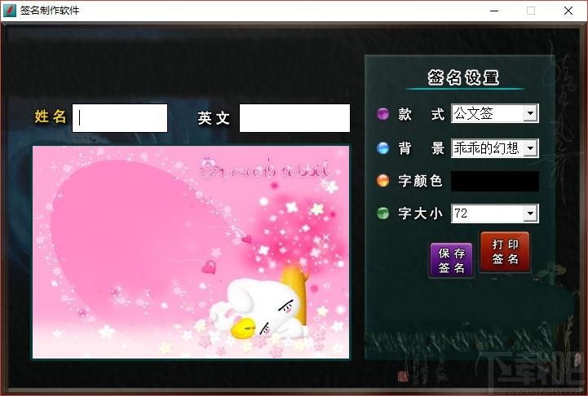Click the pink rabbit signature preview image

coord(191,252)
